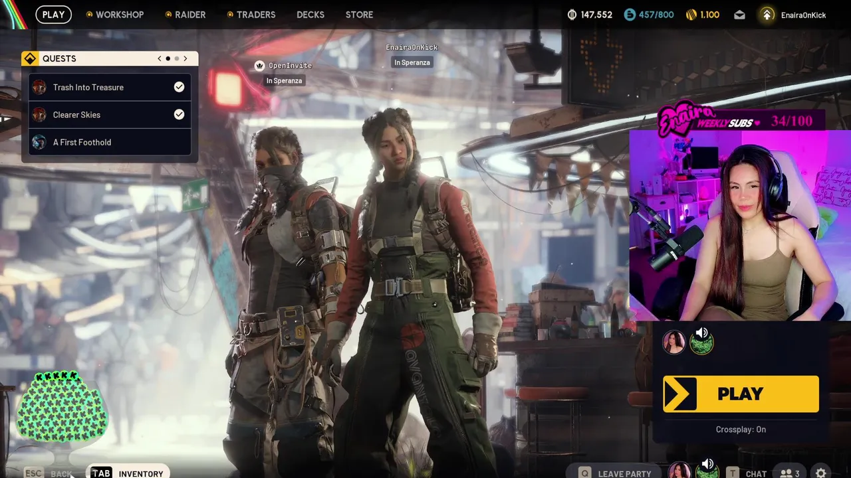Open the mail envelope icon
This screenshot has width=851, height=478.
tap(739, 15)
